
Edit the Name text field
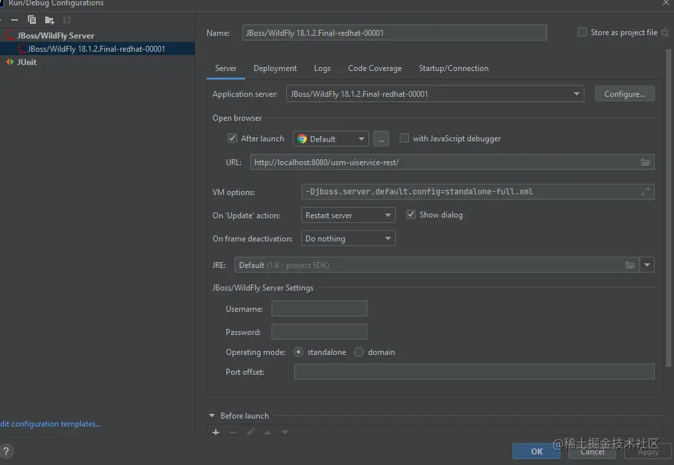394,33
